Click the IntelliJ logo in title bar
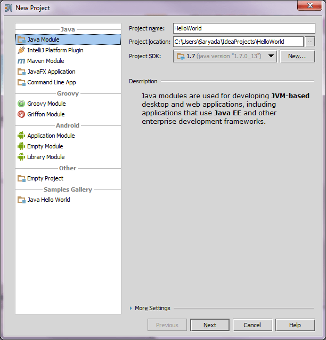This screenshot has width=326, height=340. [8, 8]
